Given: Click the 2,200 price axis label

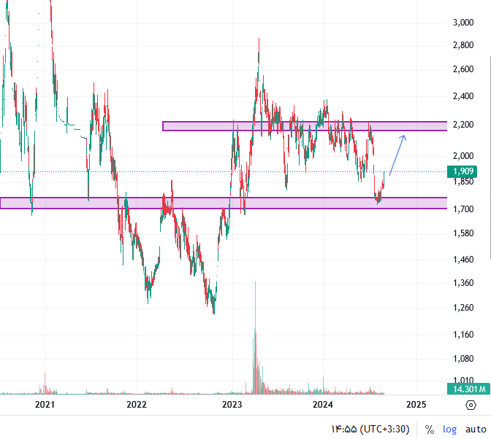Looking at the screenshot, I should coord(463,125).
